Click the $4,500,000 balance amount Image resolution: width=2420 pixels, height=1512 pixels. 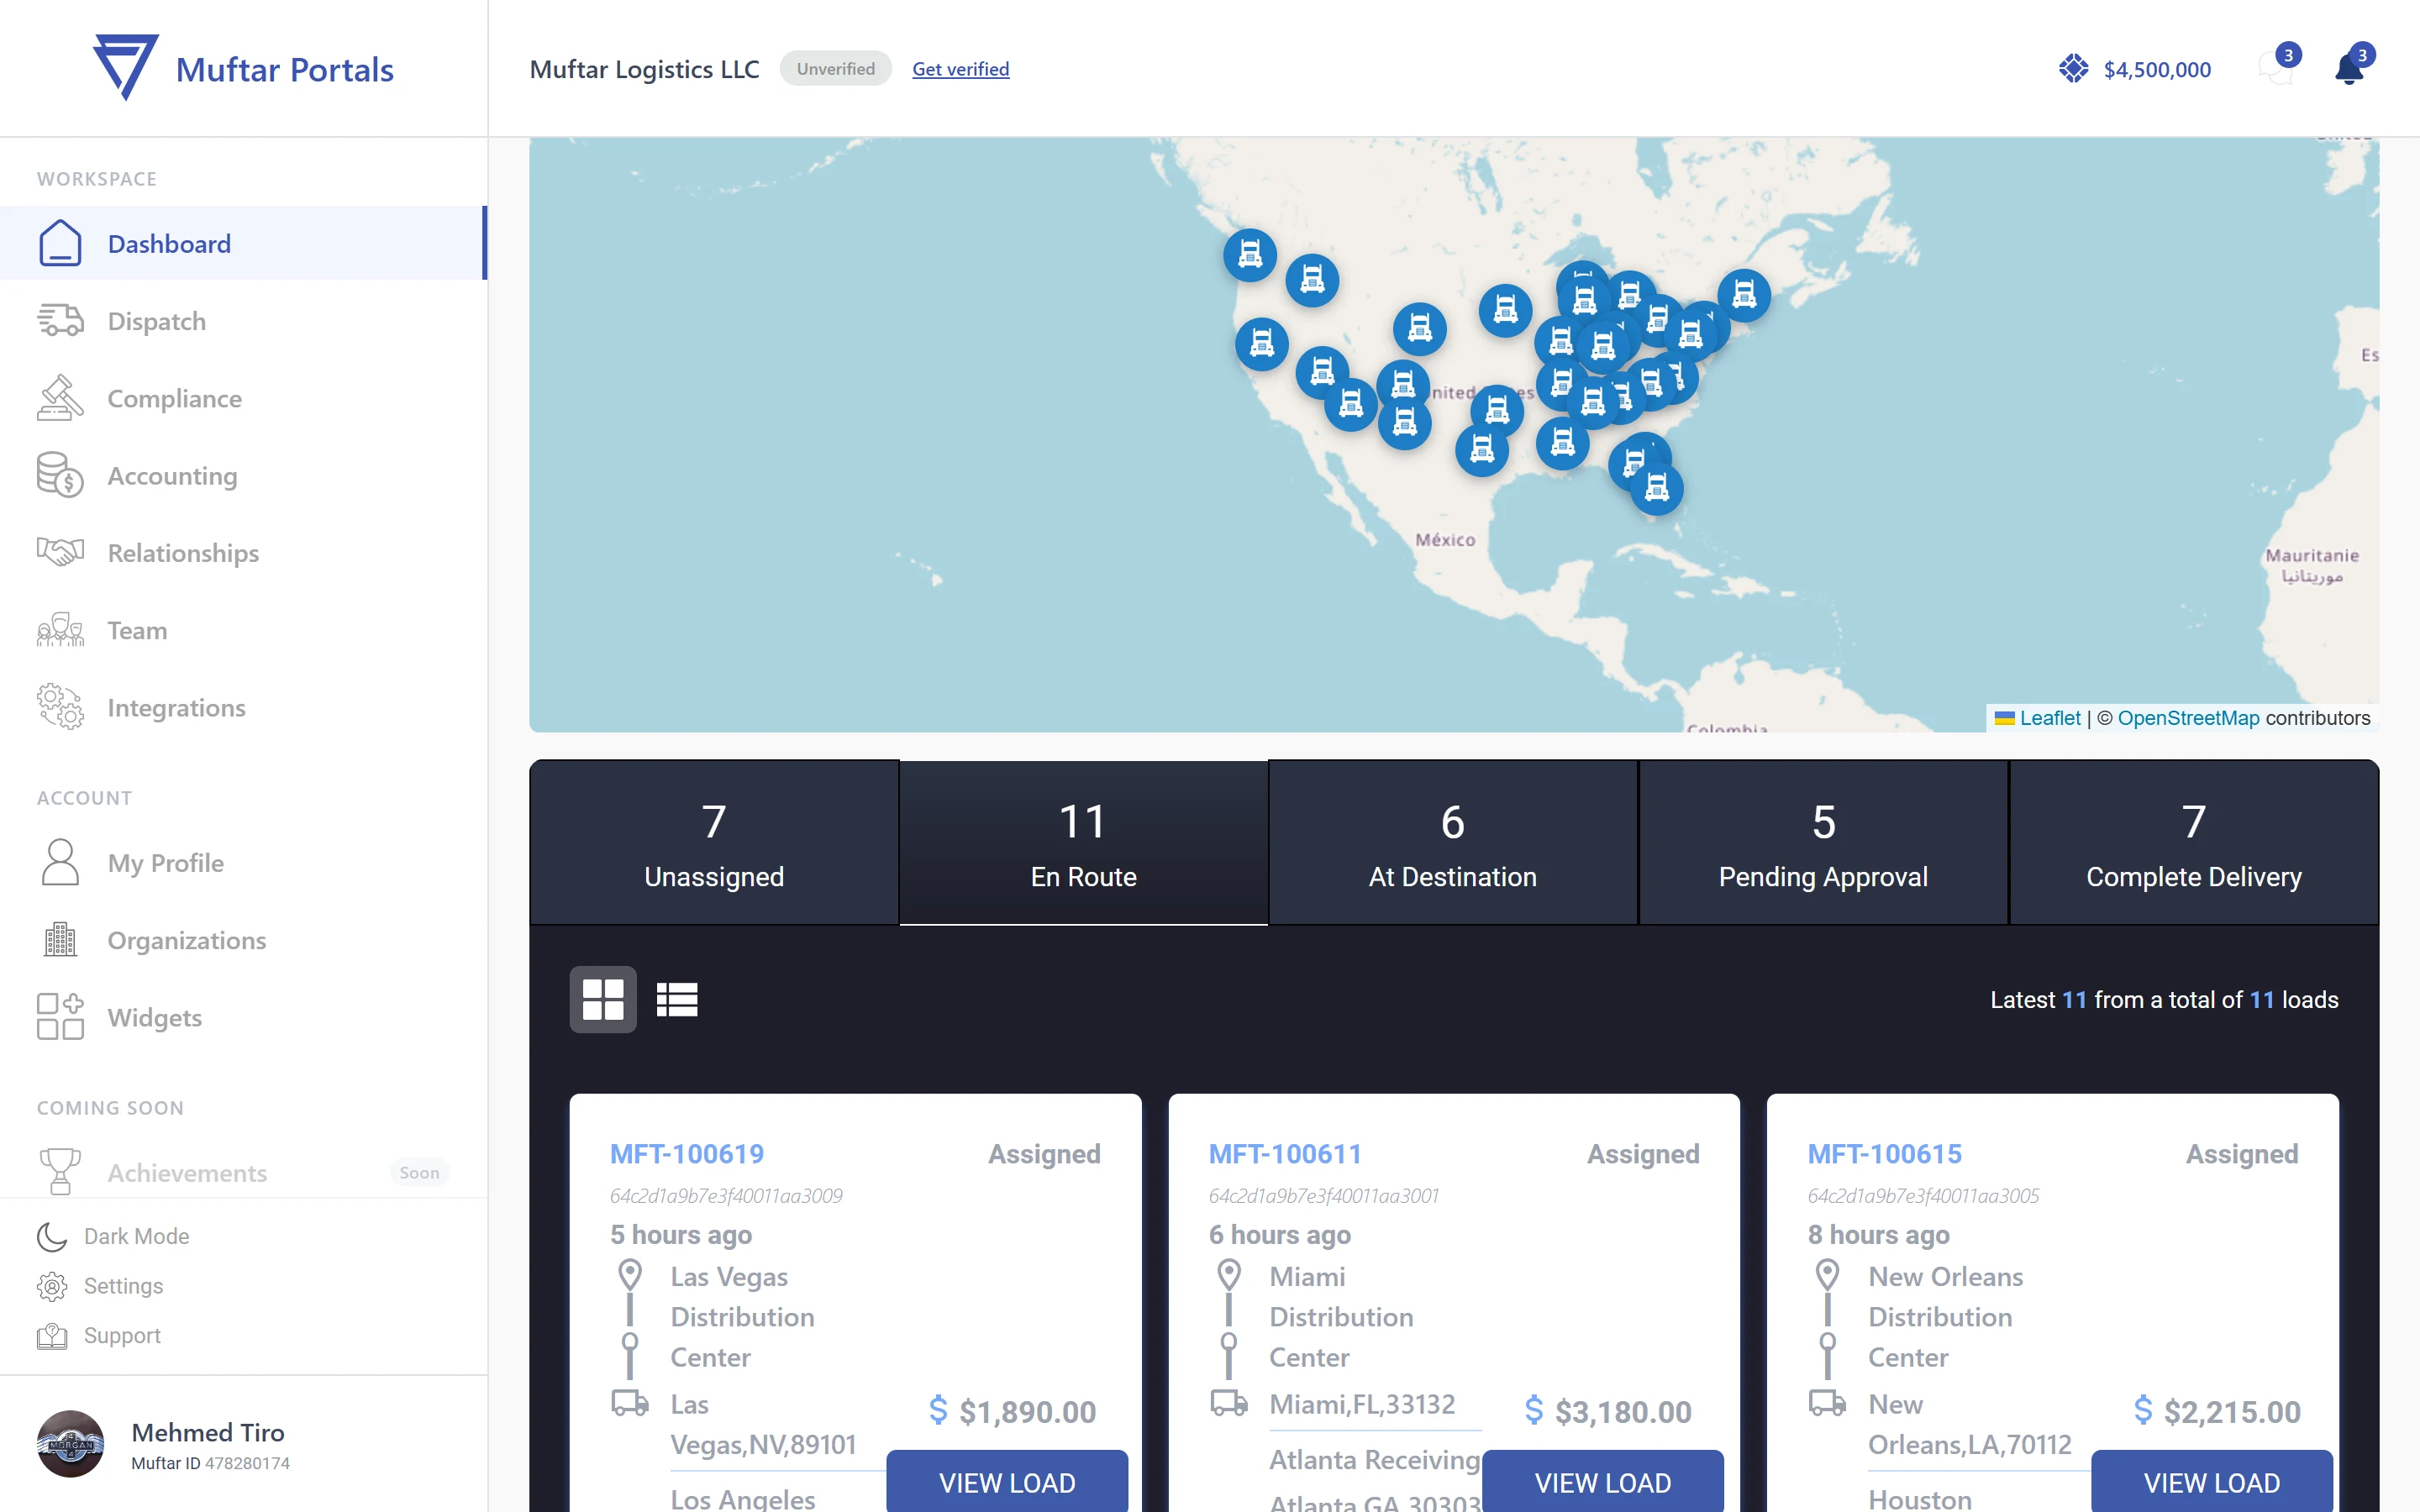(2157, 69)
